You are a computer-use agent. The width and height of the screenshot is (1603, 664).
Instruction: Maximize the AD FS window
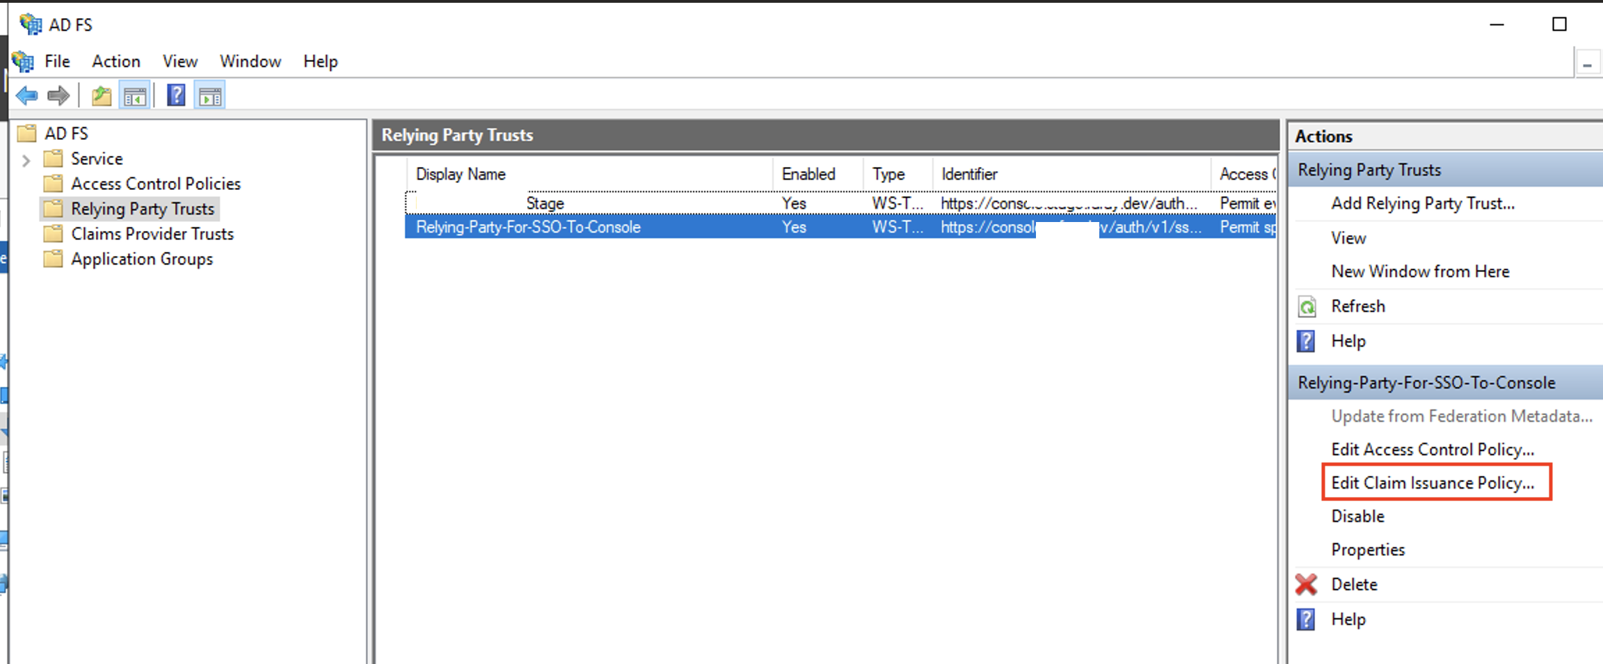[1560, 24]
